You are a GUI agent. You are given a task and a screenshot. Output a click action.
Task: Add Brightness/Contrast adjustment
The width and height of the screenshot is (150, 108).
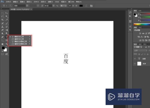point(140,33)
